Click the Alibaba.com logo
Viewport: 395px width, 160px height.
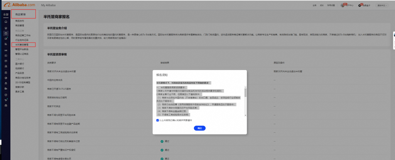coord(19,5)
